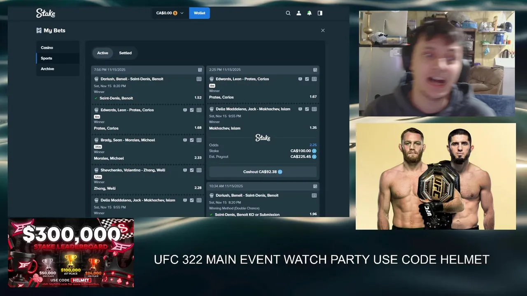This screenshot has height=296, width=527.
Task: Open scoreboard icon on Shevchenko - Zhang fight
Action: [x=199, y=170]
